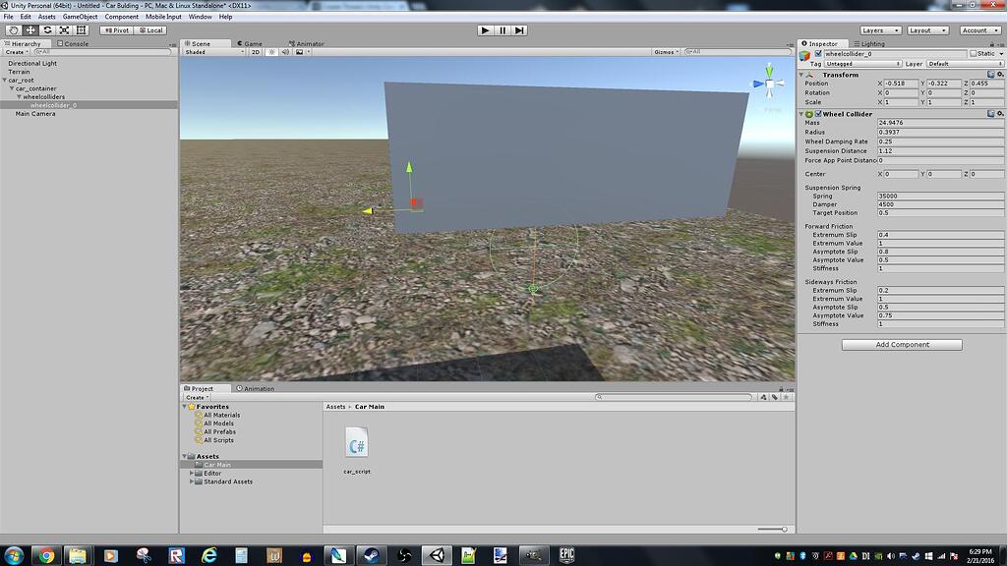The width and height of the screenshot is (1007, 566).
Task: Toggle scene audio in the Scene toolbar
Action: point(285,51)
